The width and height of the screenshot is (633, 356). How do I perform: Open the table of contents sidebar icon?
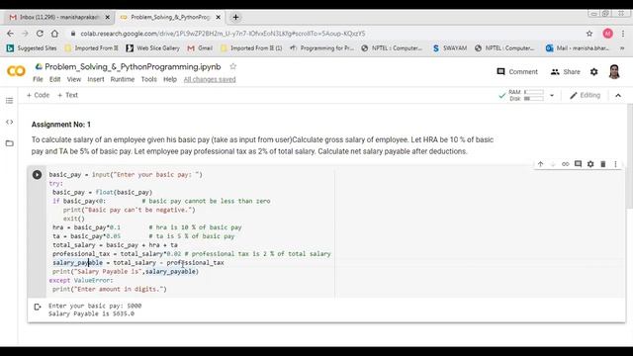[x=9, y=101]
